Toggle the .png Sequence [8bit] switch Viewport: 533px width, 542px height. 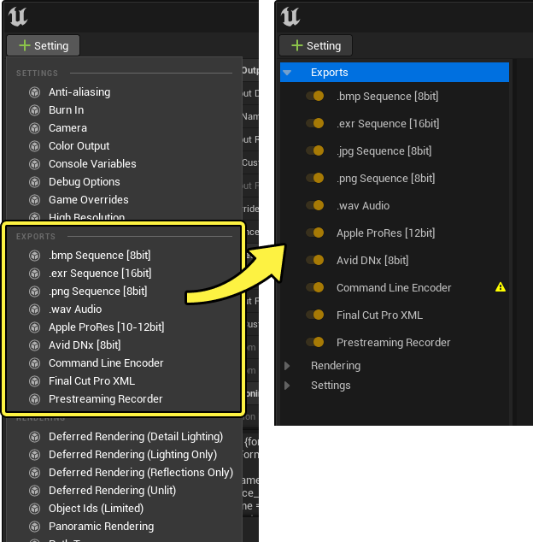pyautogui.click(x=314, y=178)
